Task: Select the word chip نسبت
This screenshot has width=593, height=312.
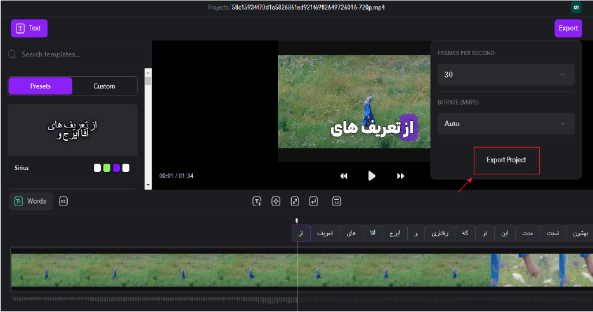Action: pos(553,233)
